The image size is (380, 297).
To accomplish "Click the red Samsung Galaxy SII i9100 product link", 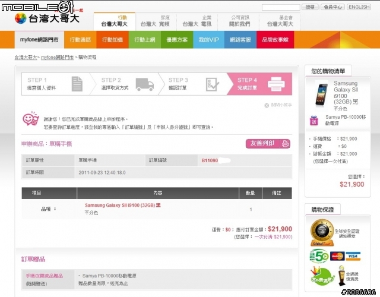I will coord(123,206).
